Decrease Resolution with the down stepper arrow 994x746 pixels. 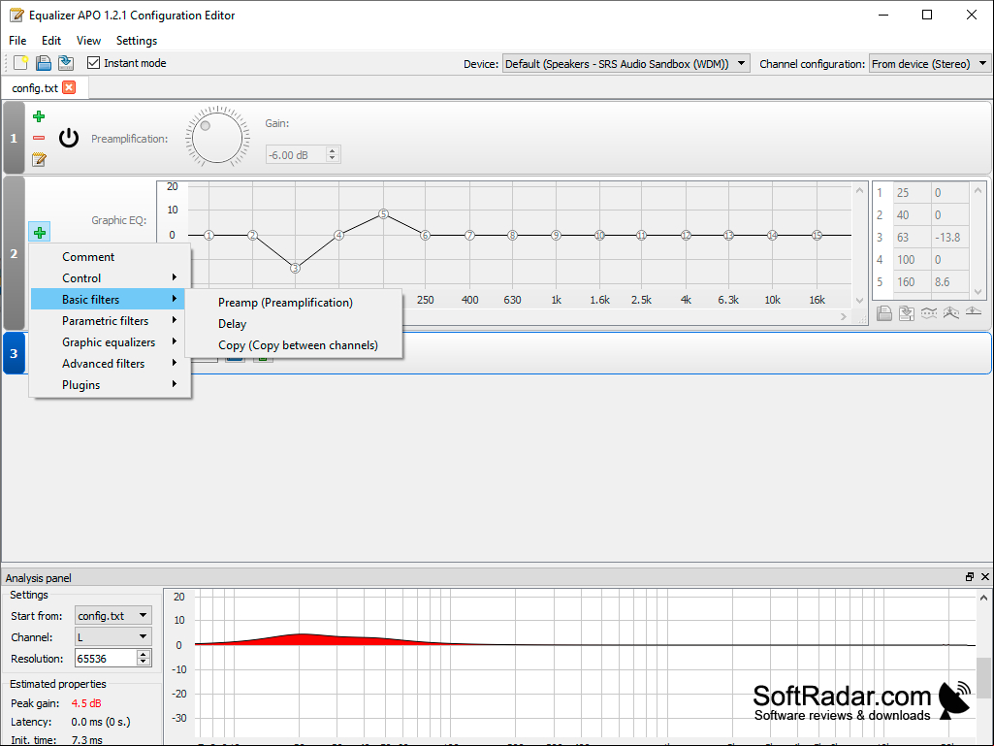[x=144, y=663]
